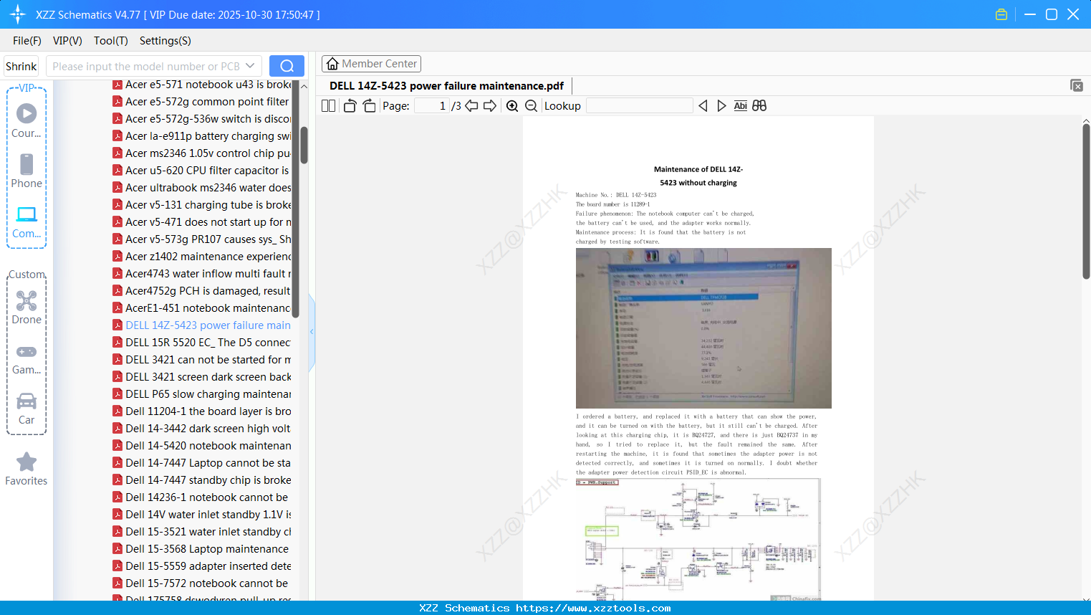Open Dell 14-5420 notebook maintenance file

[202, 446]
